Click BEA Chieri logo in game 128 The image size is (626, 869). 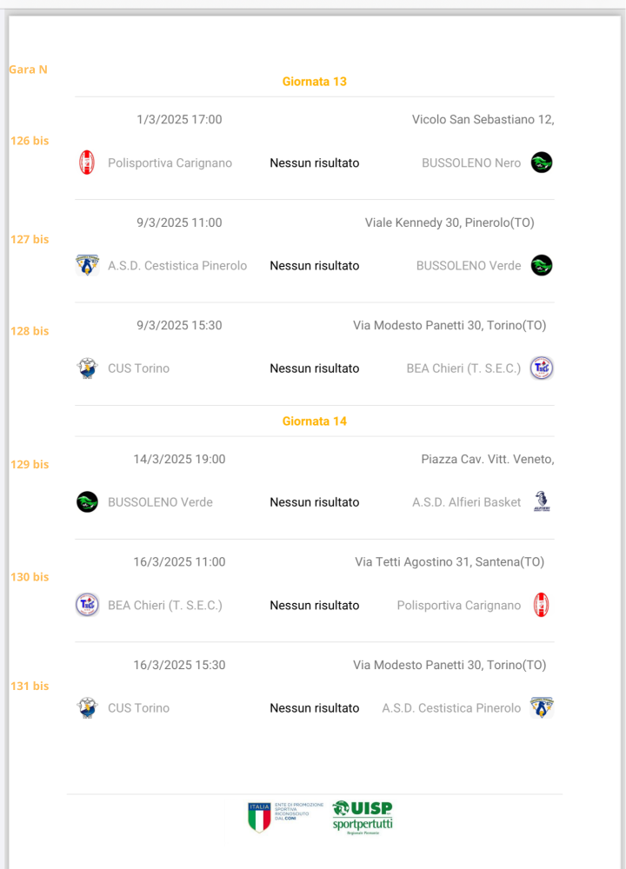541,368
